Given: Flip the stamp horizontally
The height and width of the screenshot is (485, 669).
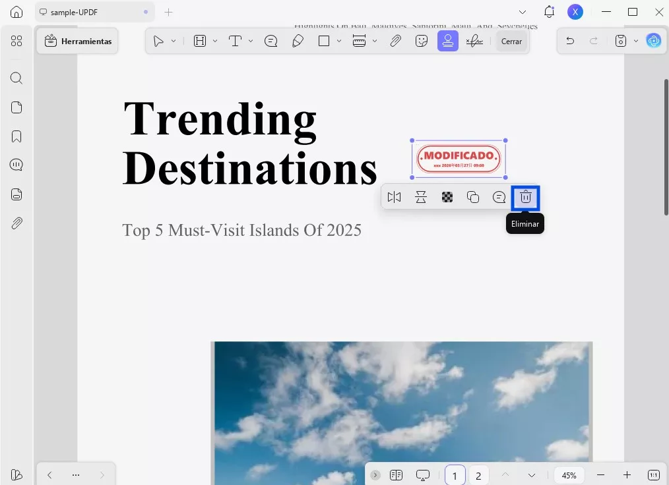Looking at the screenshot, I should [x=395, y=197].
